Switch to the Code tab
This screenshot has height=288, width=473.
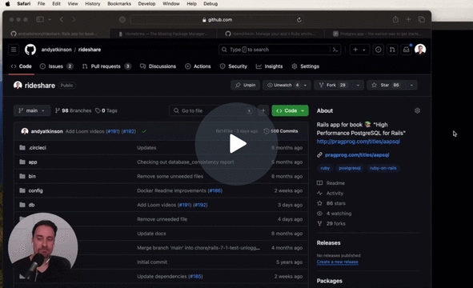coord(22,66)
